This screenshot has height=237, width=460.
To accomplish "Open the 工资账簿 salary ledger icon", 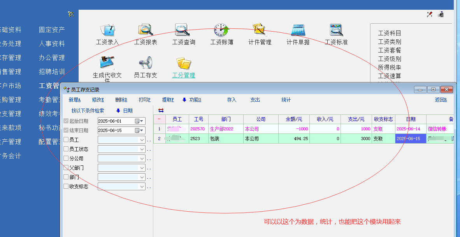I will [222, 30].
